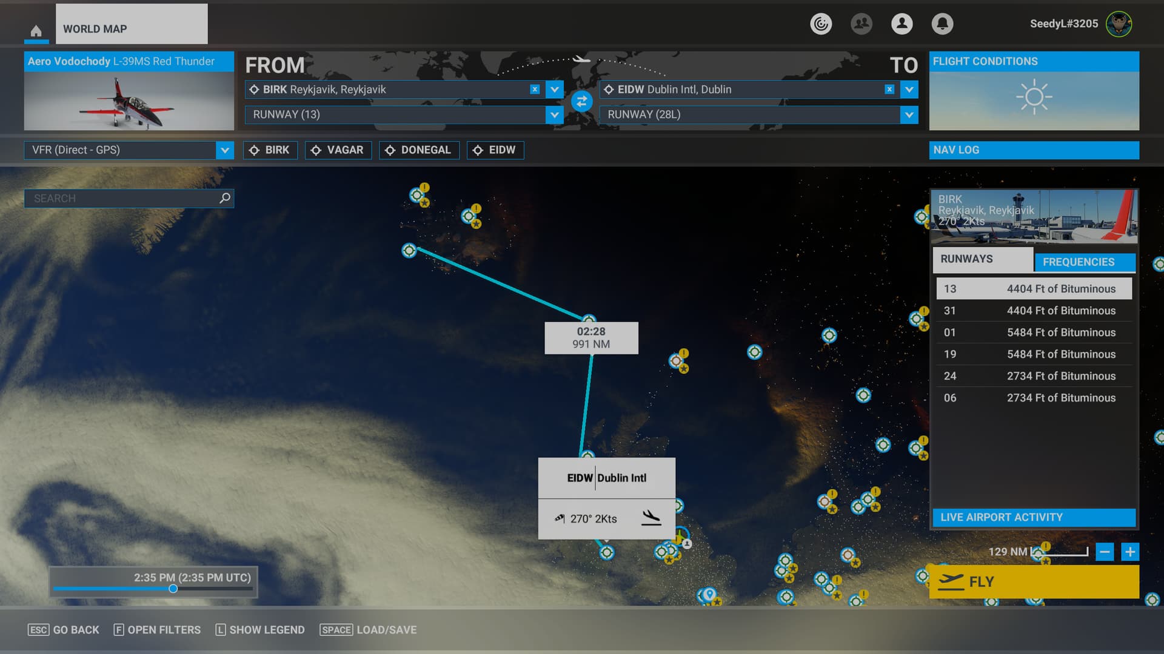Open the spiral activity icon in header
The image size is (1164, 654).
tap(821, 24)
